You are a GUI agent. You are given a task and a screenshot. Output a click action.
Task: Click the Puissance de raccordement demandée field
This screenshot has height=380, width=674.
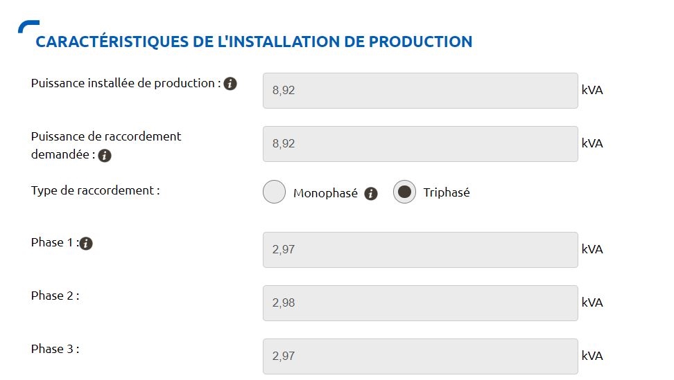point(420,144)
